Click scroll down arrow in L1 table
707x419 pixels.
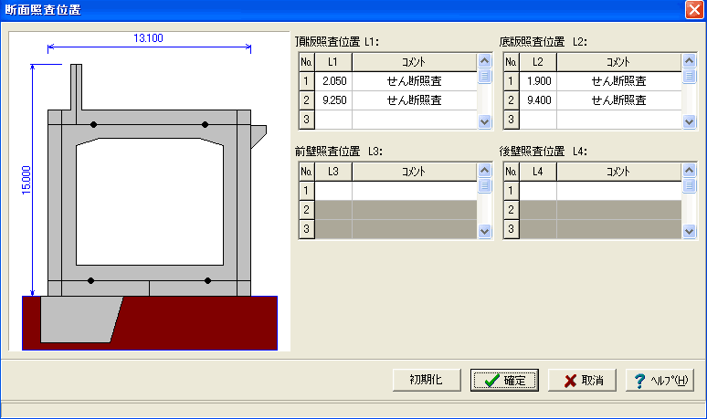(x=485, y=121)
